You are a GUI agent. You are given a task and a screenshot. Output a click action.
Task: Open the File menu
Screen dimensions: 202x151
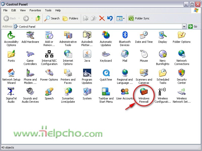pyautogui.click(x=5, y=10)
